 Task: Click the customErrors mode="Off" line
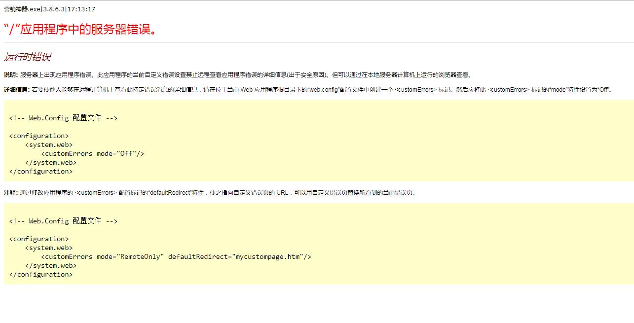click(x=93, y=153)
